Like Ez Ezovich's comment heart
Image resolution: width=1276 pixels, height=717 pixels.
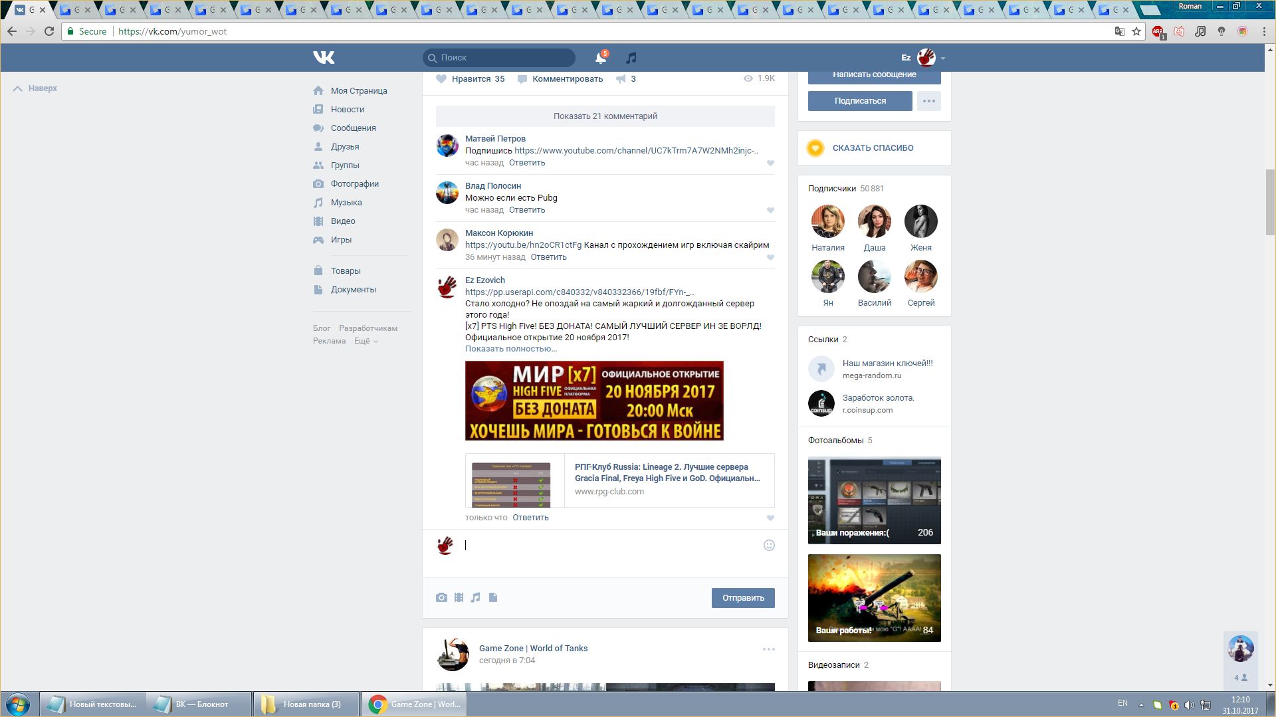[770, 518]
